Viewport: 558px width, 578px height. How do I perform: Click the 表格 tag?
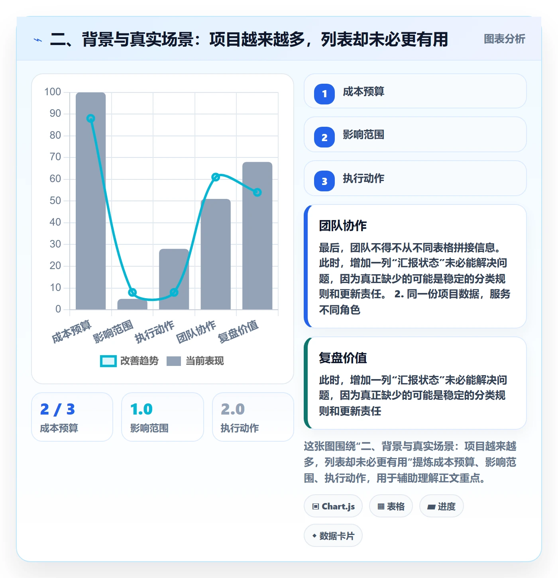[x=391, y=506]
